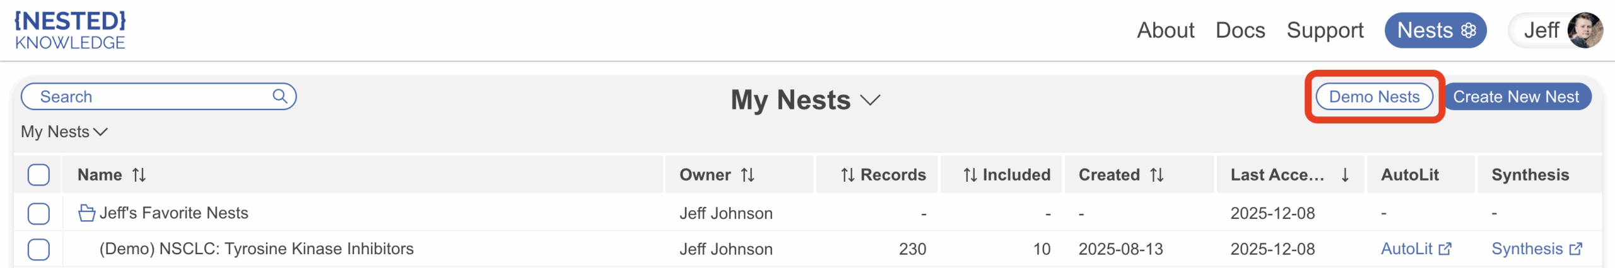Screen dimensions: 1615x268
Task: Sort Created column with arrows icon
Action: click(x=1156, y=175)
